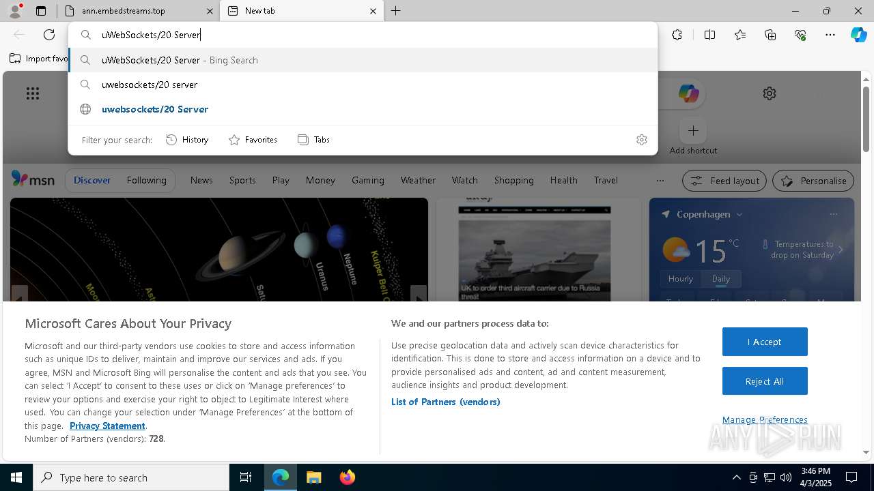Open the Watch category
The width and height of the screenshot is (874, 491).
tap(465, 180)
